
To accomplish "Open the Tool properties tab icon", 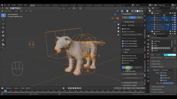I will pyautogui.click(x=148, y=40).
